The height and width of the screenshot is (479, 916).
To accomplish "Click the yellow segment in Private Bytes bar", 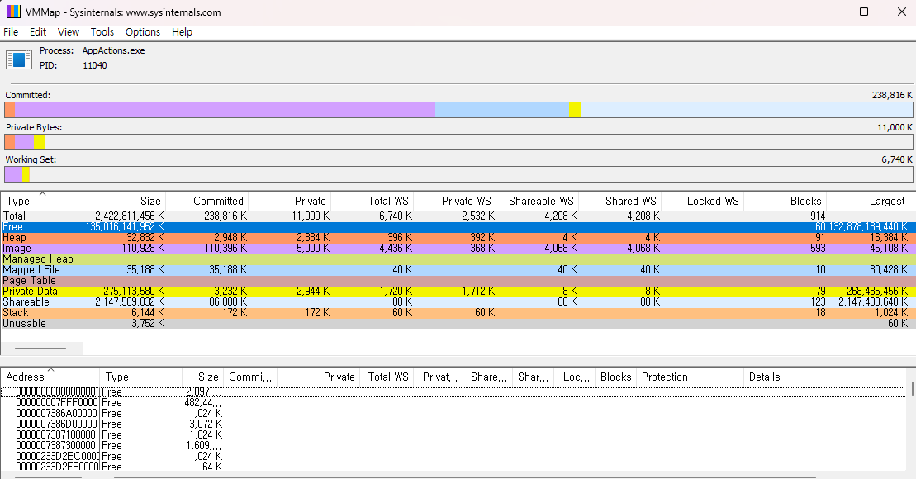I will [39, 142].
